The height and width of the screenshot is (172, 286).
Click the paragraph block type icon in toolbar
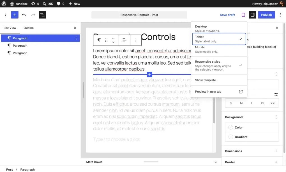(x=99, y=40)
